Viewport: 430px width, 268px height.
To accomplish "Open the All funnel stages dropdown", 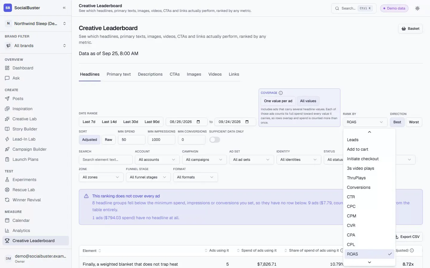I will pos(148,177).
